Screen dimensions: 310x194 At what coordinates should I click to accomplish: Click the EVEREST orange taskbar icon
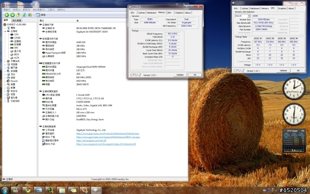[85, 190]
